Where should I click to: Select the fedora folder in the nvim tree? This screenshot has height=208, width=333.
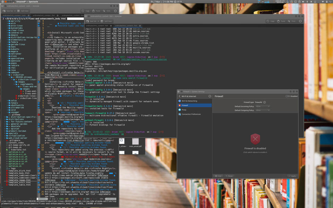click(14, 42)
